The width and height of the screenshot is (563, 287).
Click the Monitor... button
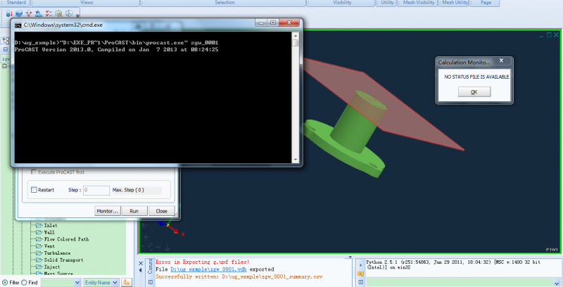pos(108,211)
